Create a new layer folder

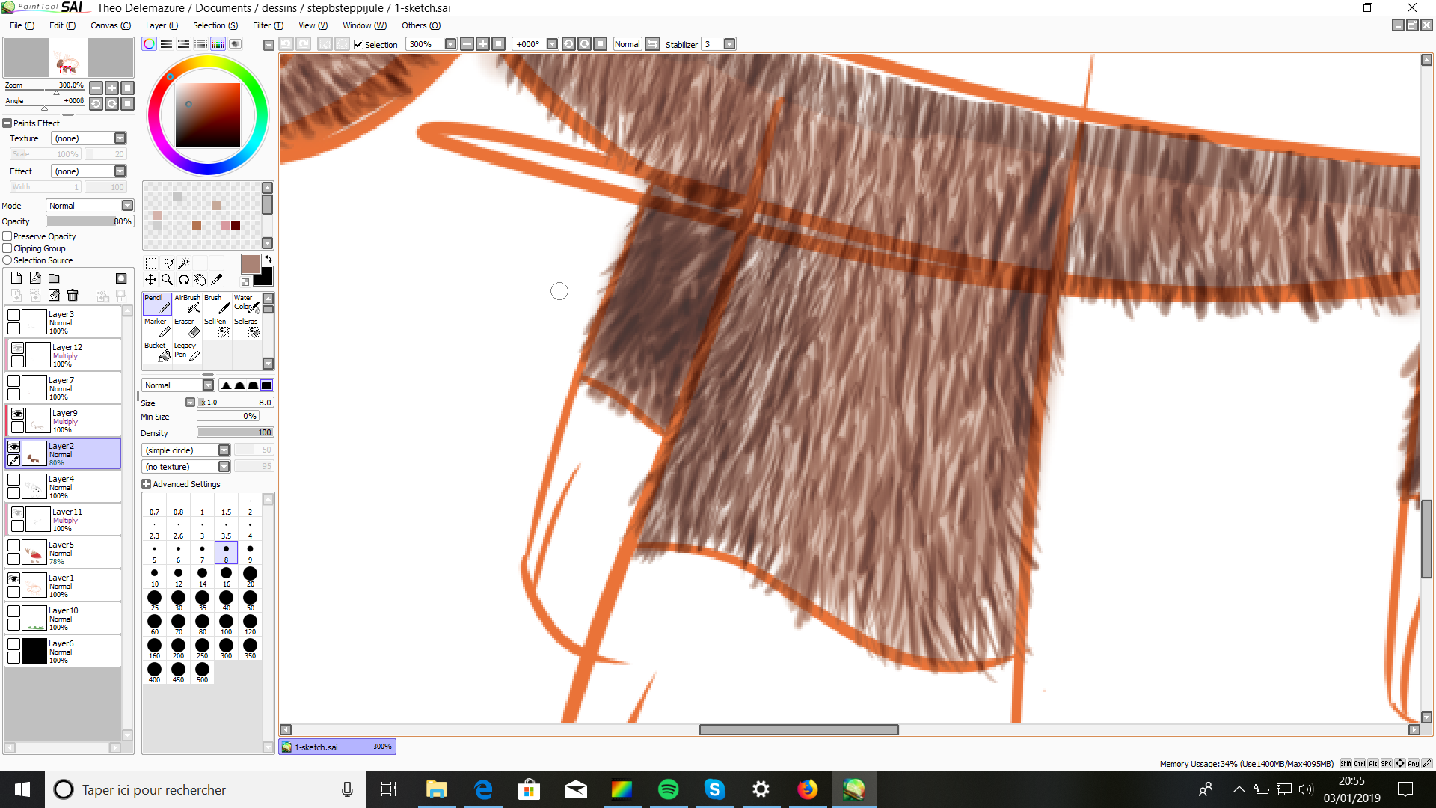tap(54, 278)
